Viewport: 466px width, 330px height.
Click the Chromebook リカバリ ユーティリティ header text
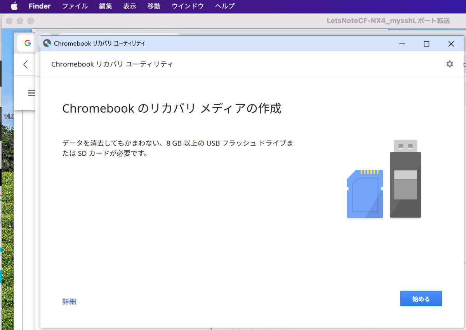click(x=112, y=64)
